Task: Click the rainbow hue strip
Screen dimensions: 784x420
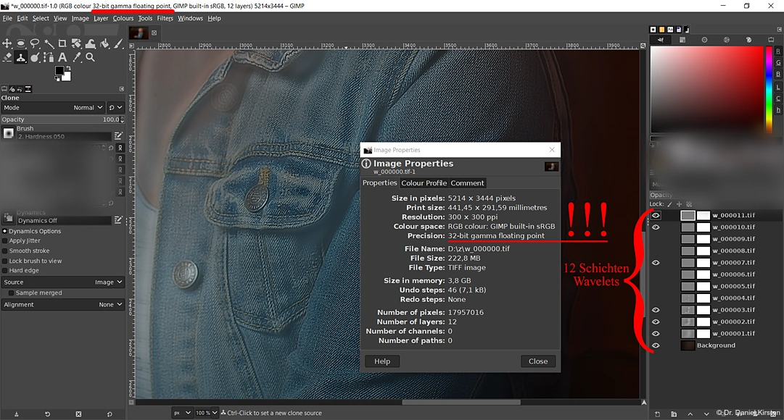Action: tap(769, 89)
